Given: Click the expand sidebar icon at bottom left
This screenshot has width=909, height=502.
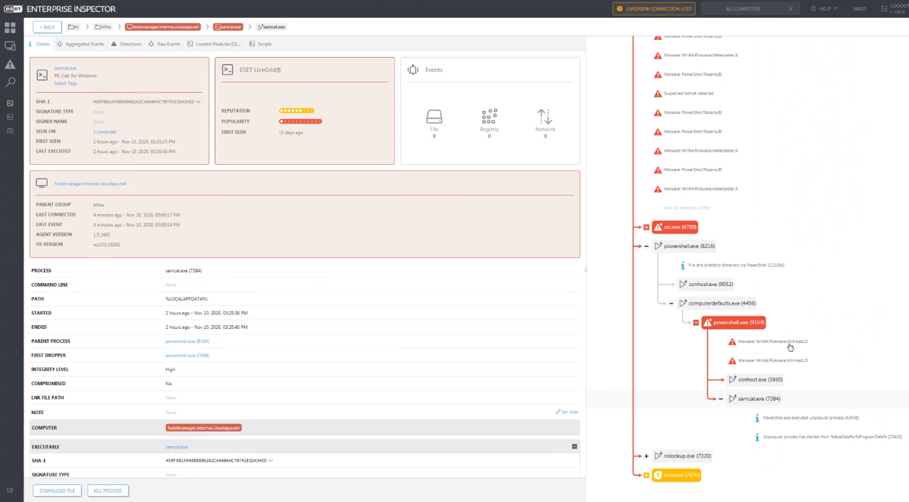Looking at the screenshot, I should click(10, 490).
